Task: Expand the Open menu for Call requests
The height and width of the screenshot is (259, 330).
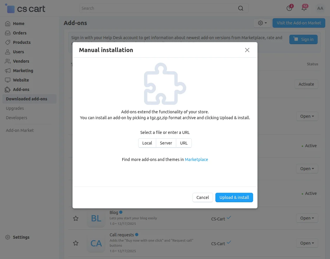Action: [x=307, y=243]
